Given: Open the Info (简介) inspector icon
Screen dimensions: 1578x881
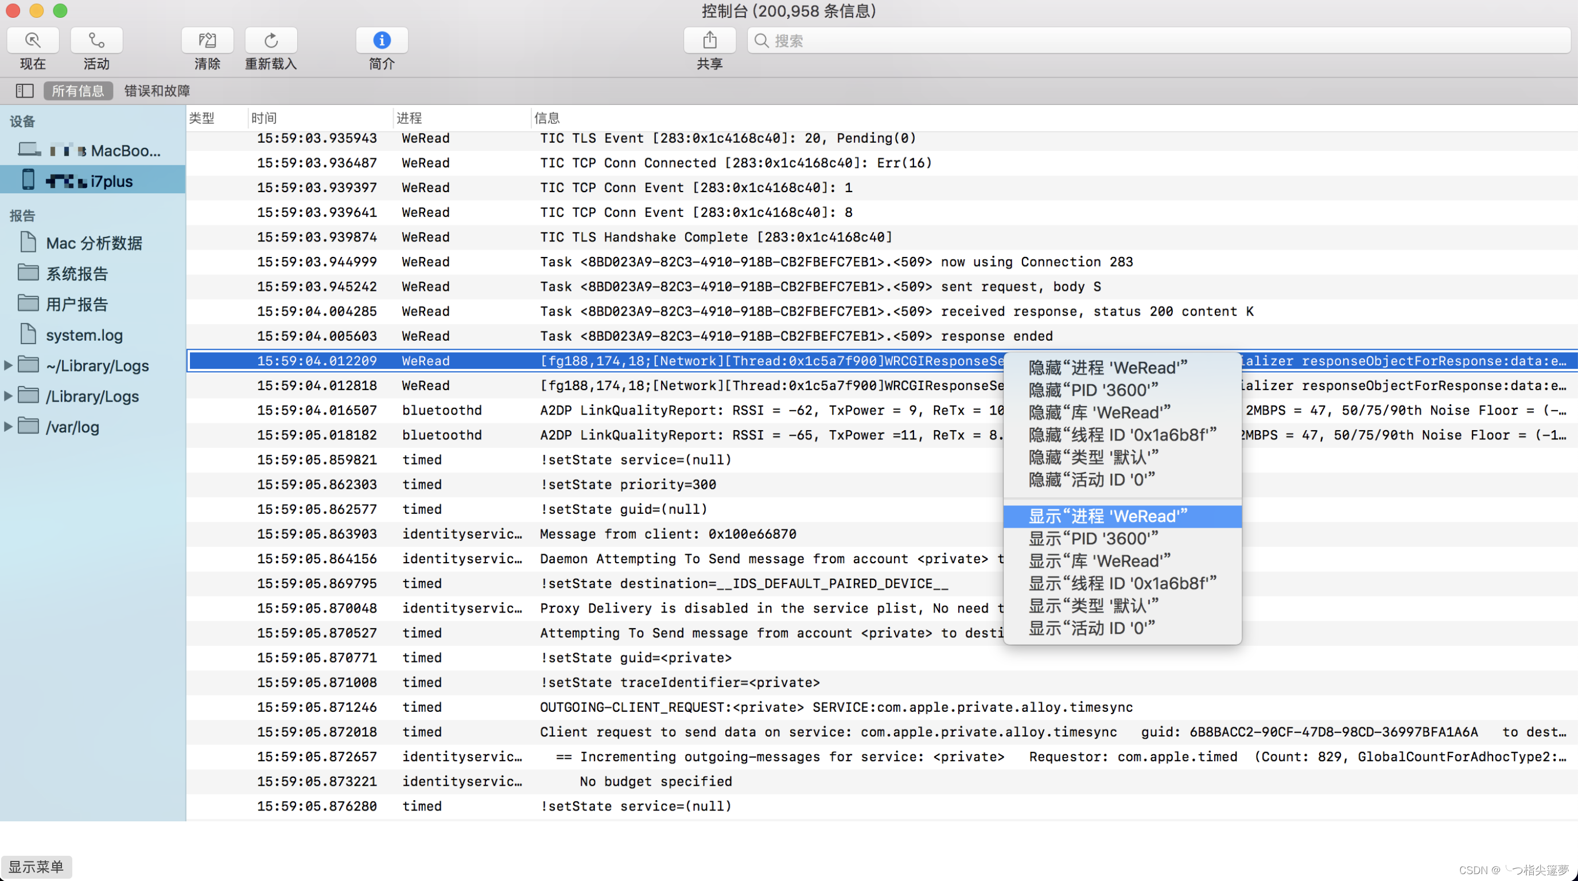Looking at the screenshot, I should [382, 40].
